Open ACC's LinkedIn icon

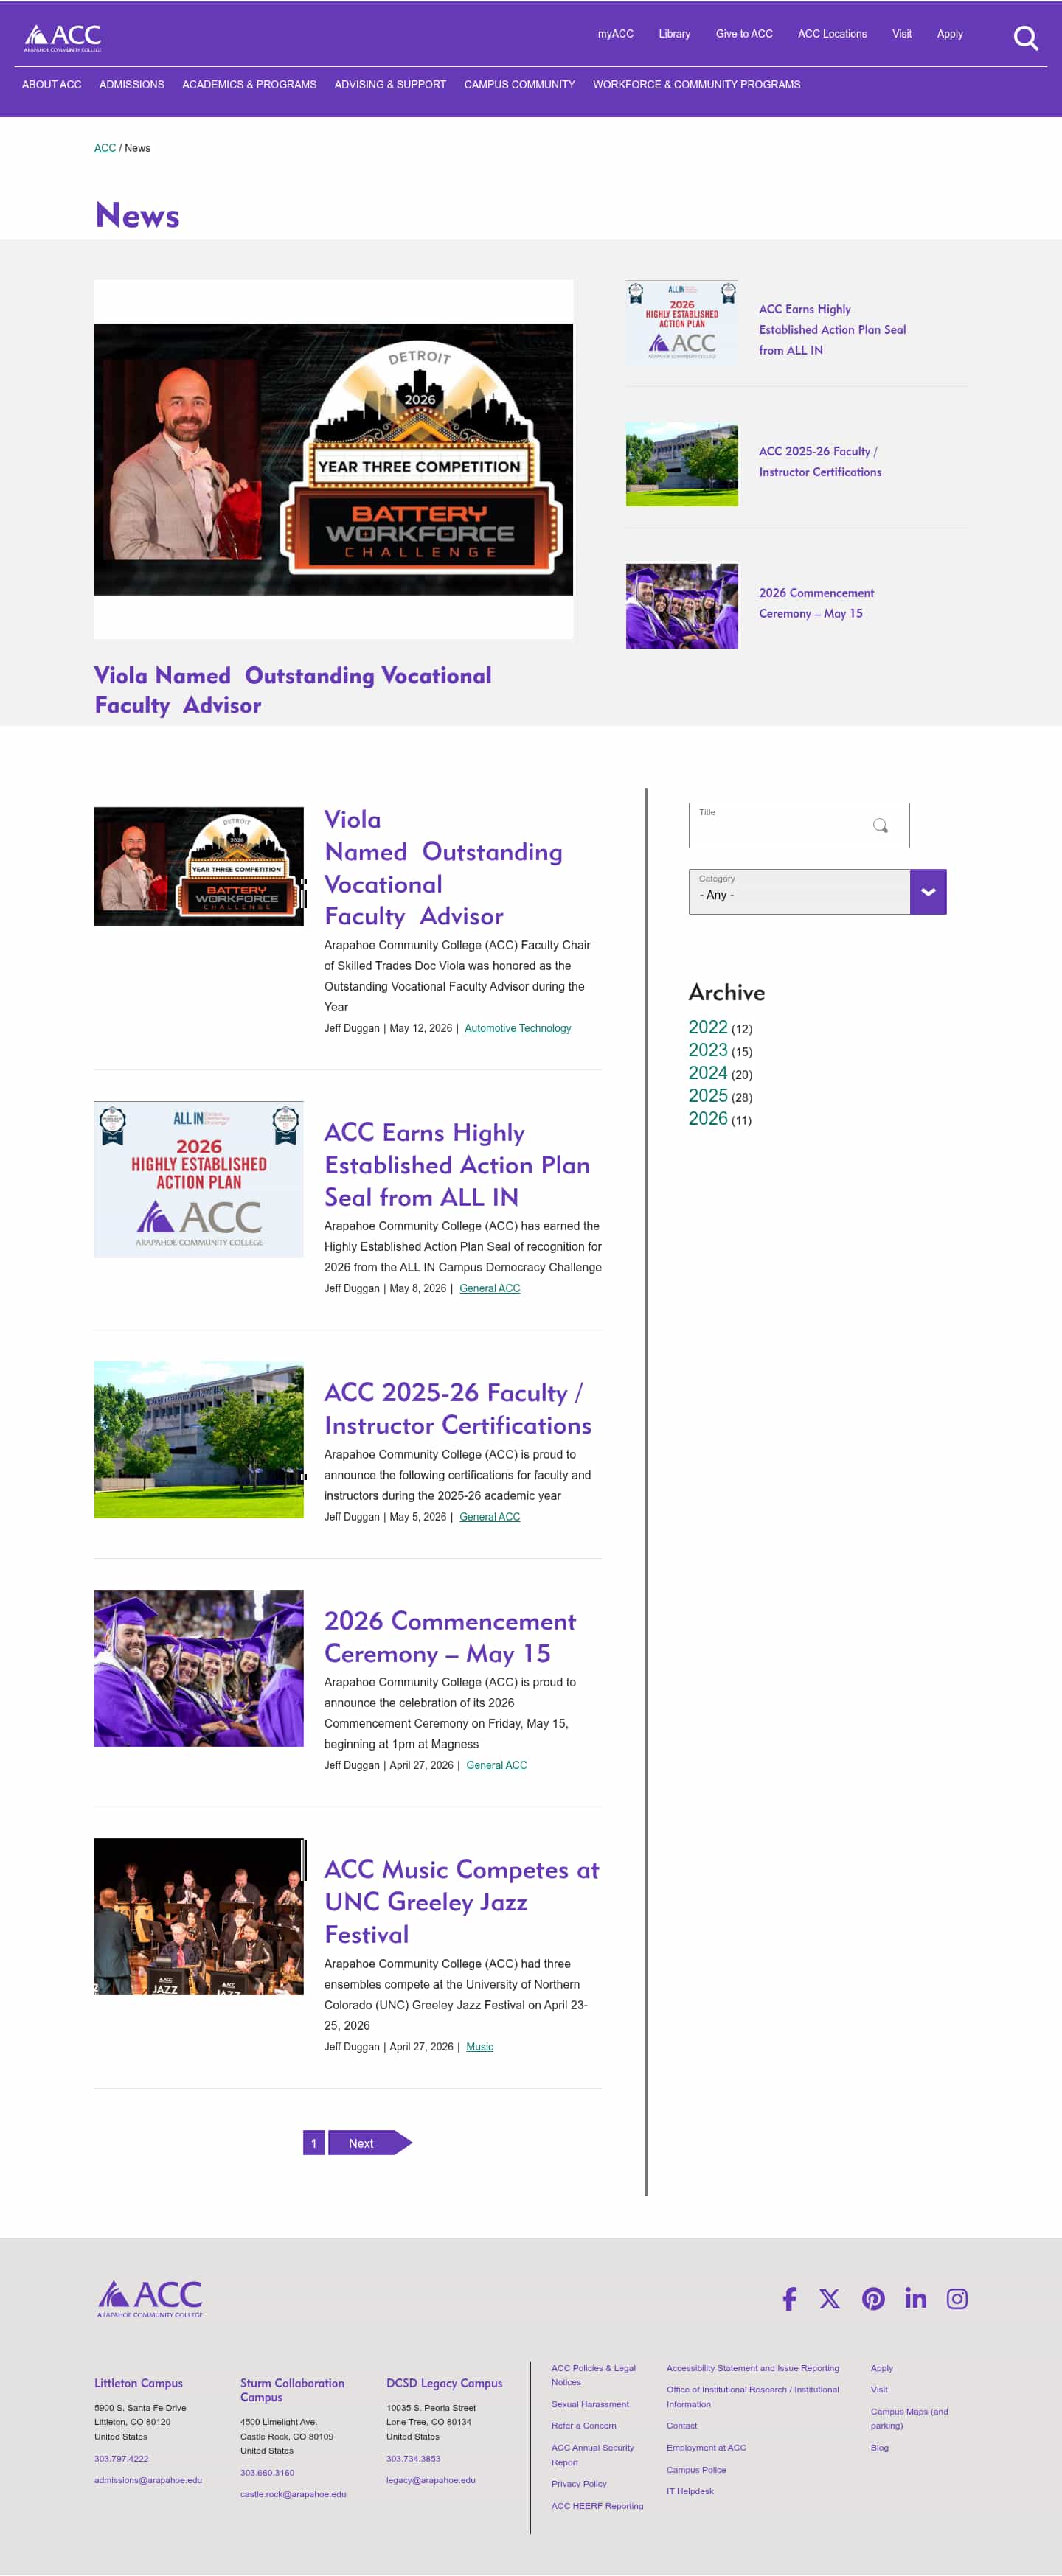coord(914,2298)
